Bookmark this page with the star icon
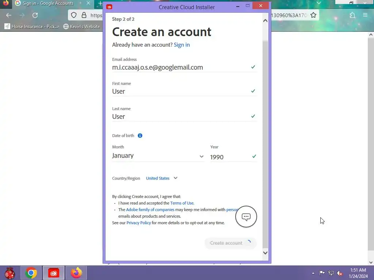Viewport: 374px width, 280px height. tap(313, 15)
